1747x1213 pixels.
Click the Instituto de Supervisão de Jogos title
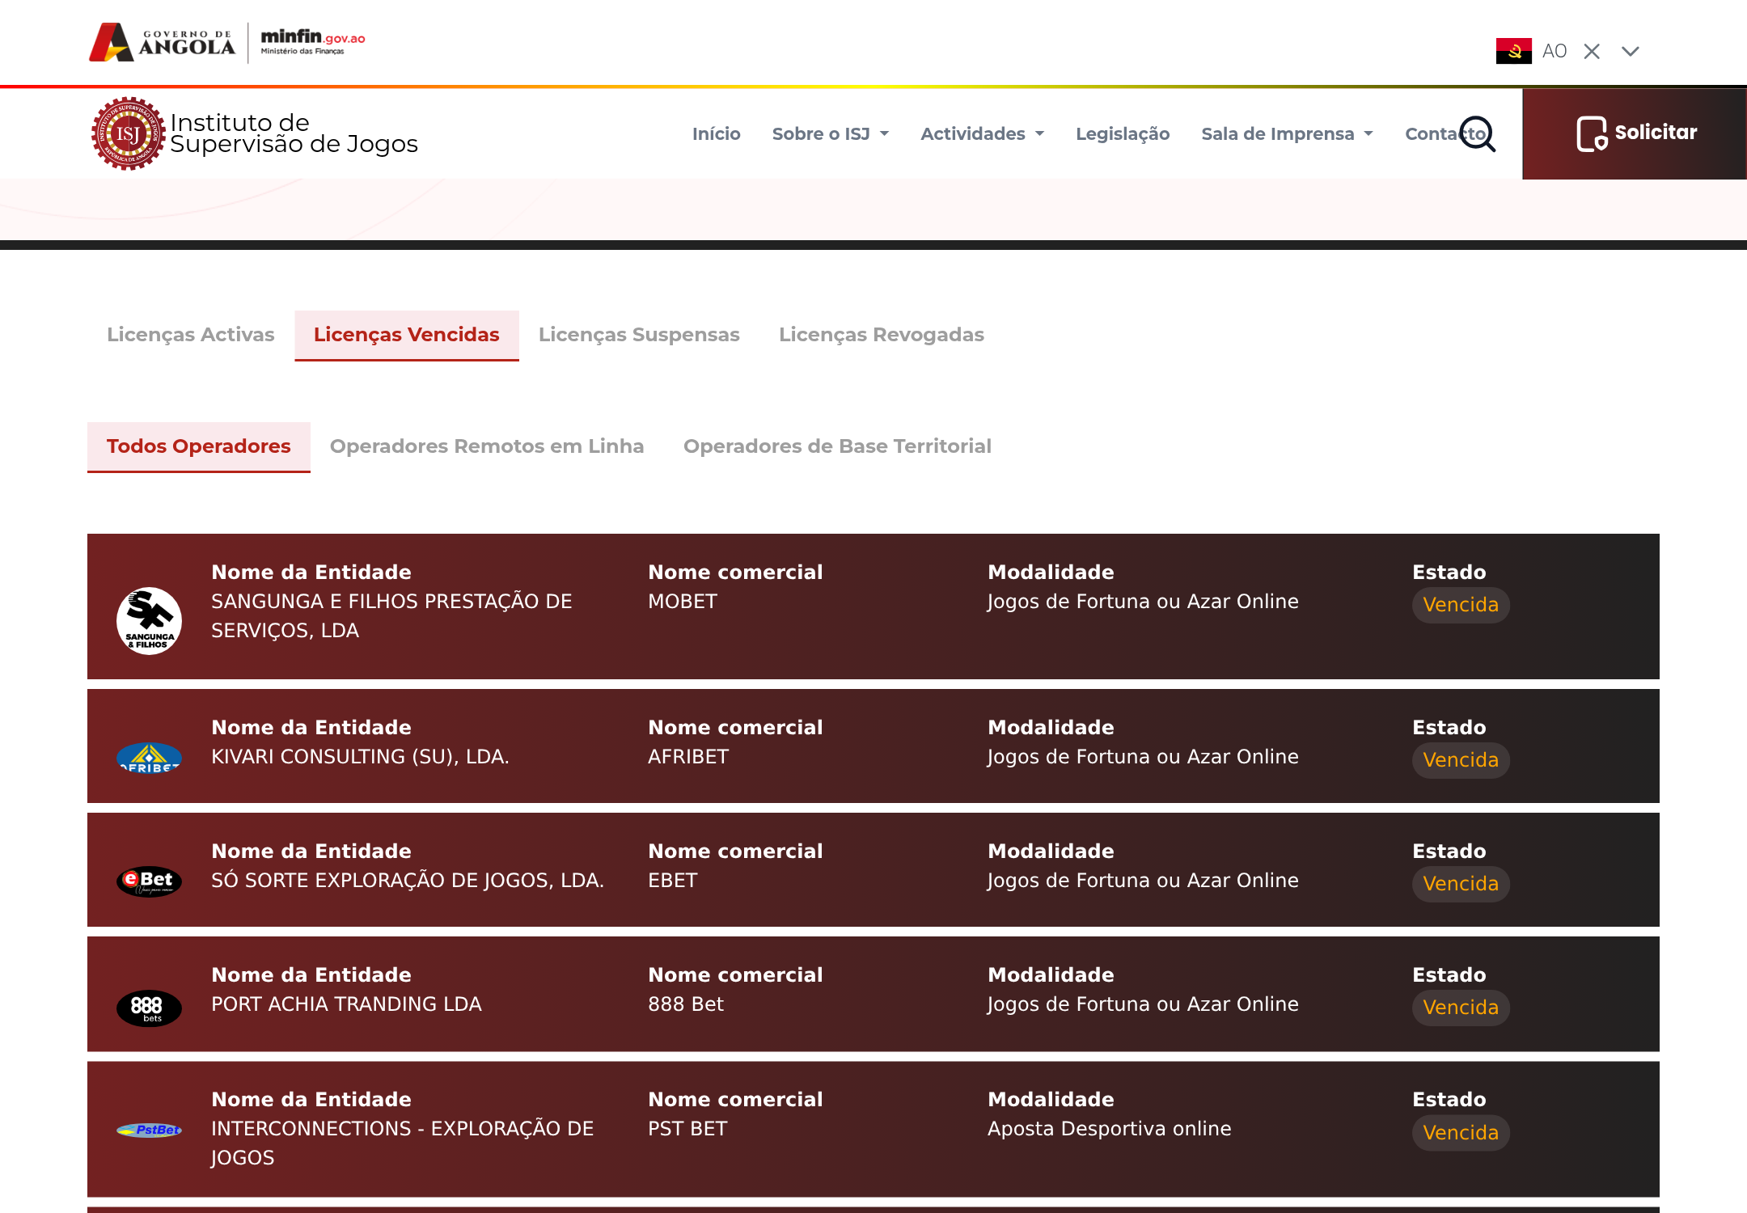(x=294, y=133)
